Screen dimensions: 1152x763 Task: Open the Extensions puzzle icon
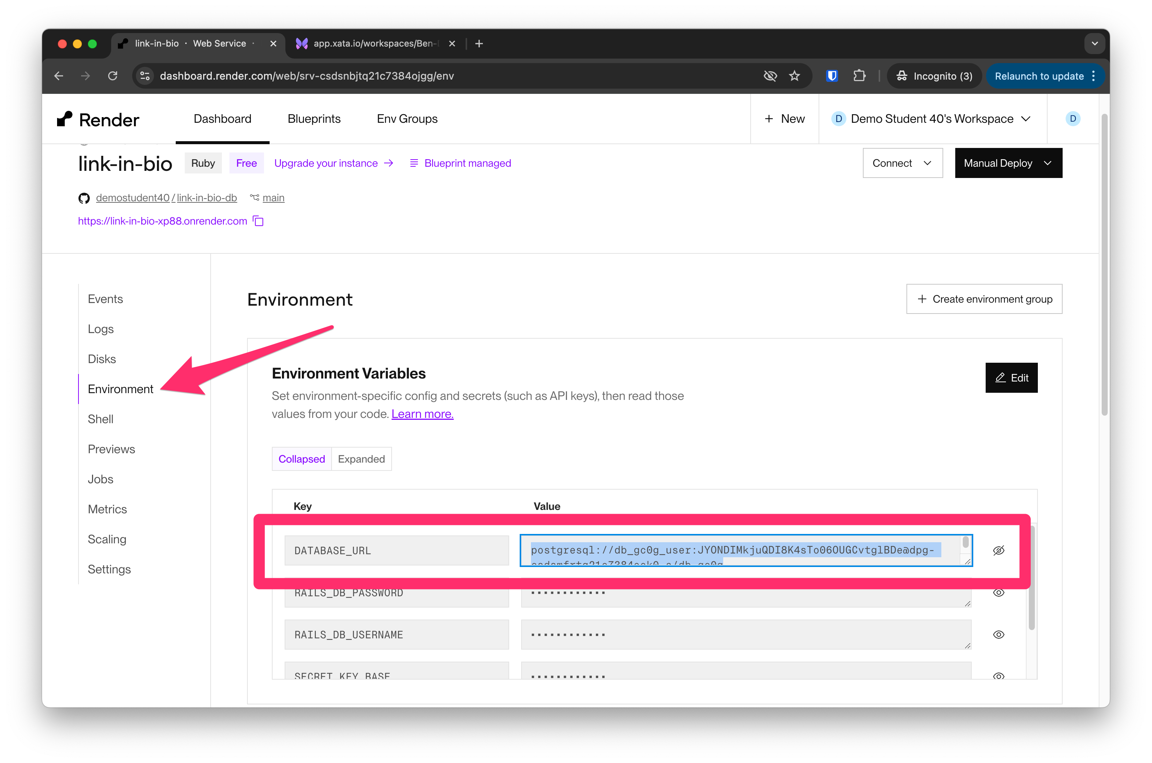tap(859, 76)
